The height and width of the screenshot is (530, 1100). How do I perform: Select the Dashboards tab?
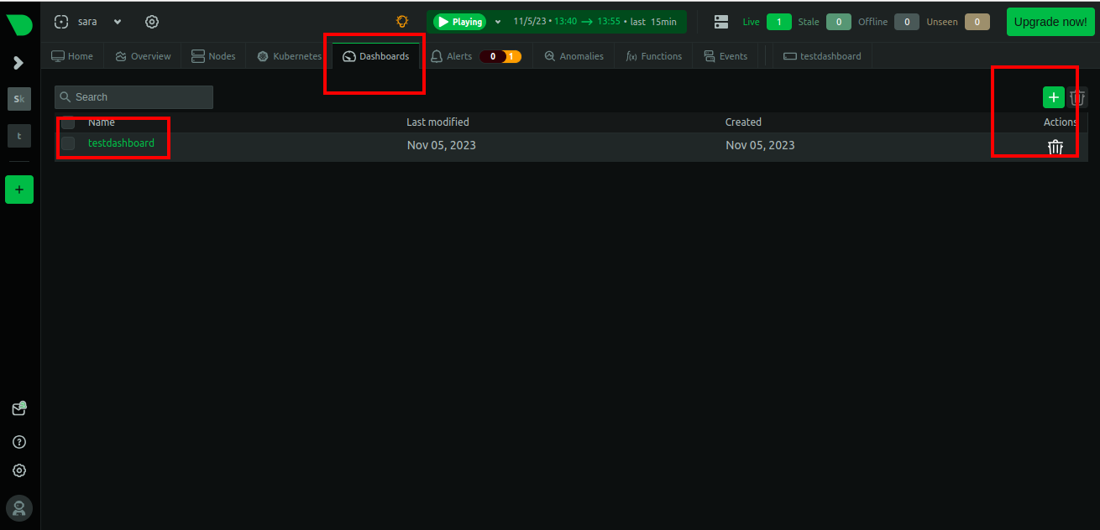point(376,56)
